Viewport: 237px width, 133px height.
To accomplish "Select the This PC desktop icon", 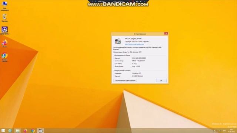I will pos(5,6).
